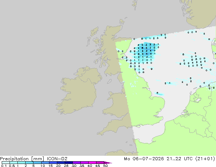
Task: Click the 20–25 mm dark blue swatch
Action: 61,163
